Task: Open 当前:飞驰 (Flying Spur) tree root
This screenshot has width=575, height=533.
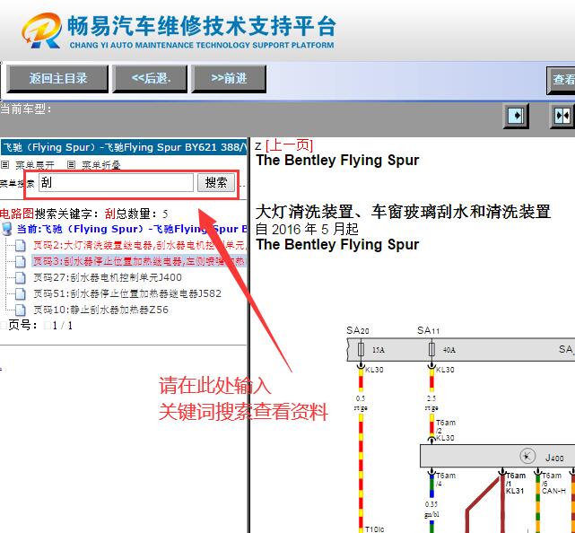Action: pyautogui.click(x=132, y=230)
